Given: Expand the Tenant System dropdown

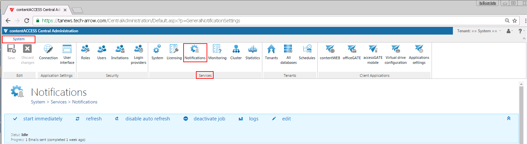Looking at the screenshot, I should (479, 31).
